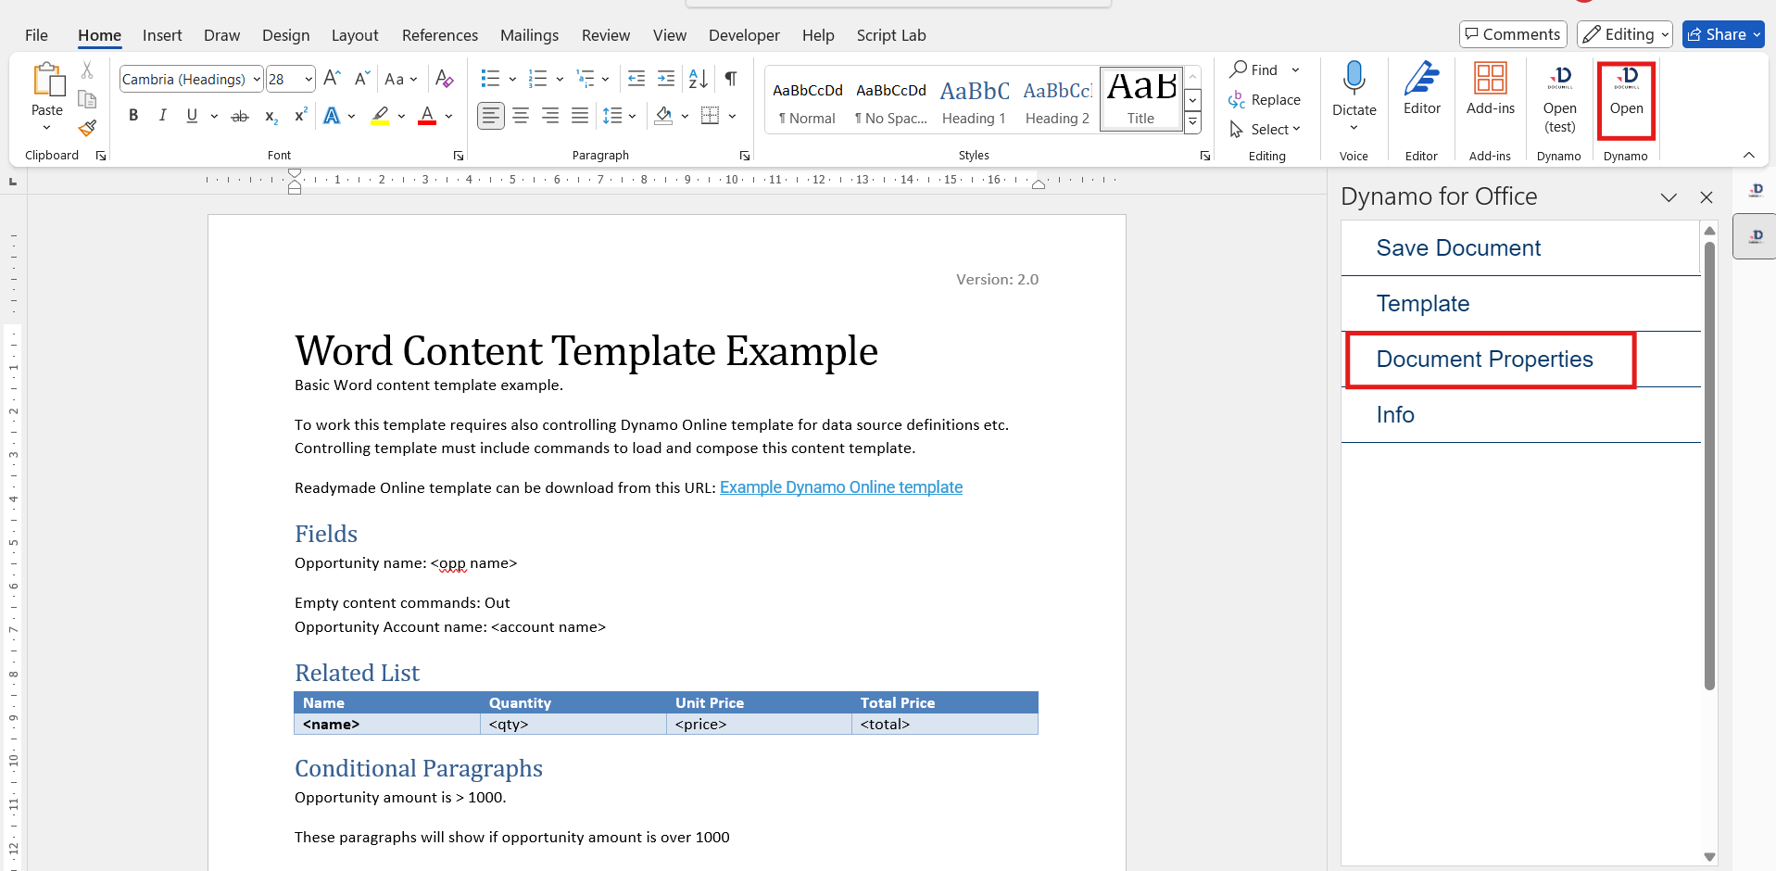The width and height of the screenshot is (1776, 871).
Task: Expand the Dynamo for Office pane options chevron
Action: (1669, 197)
